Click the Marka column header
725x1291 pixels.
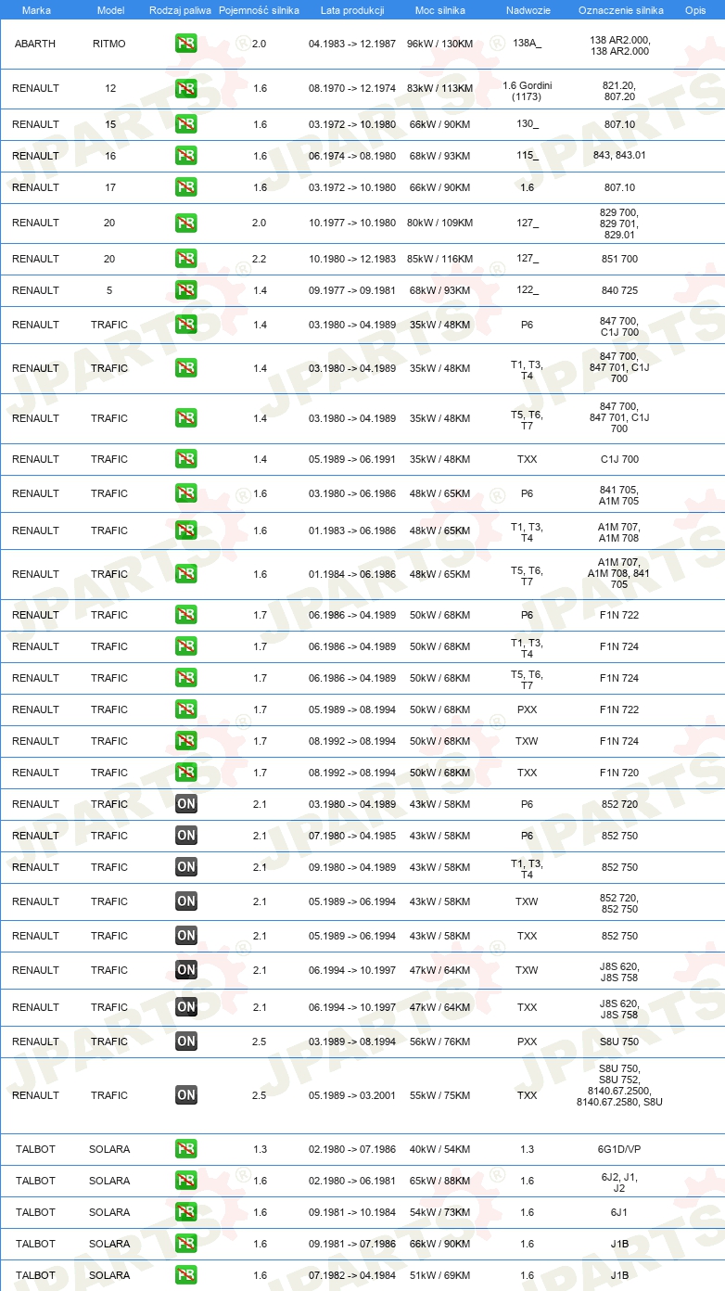[36, 9]
